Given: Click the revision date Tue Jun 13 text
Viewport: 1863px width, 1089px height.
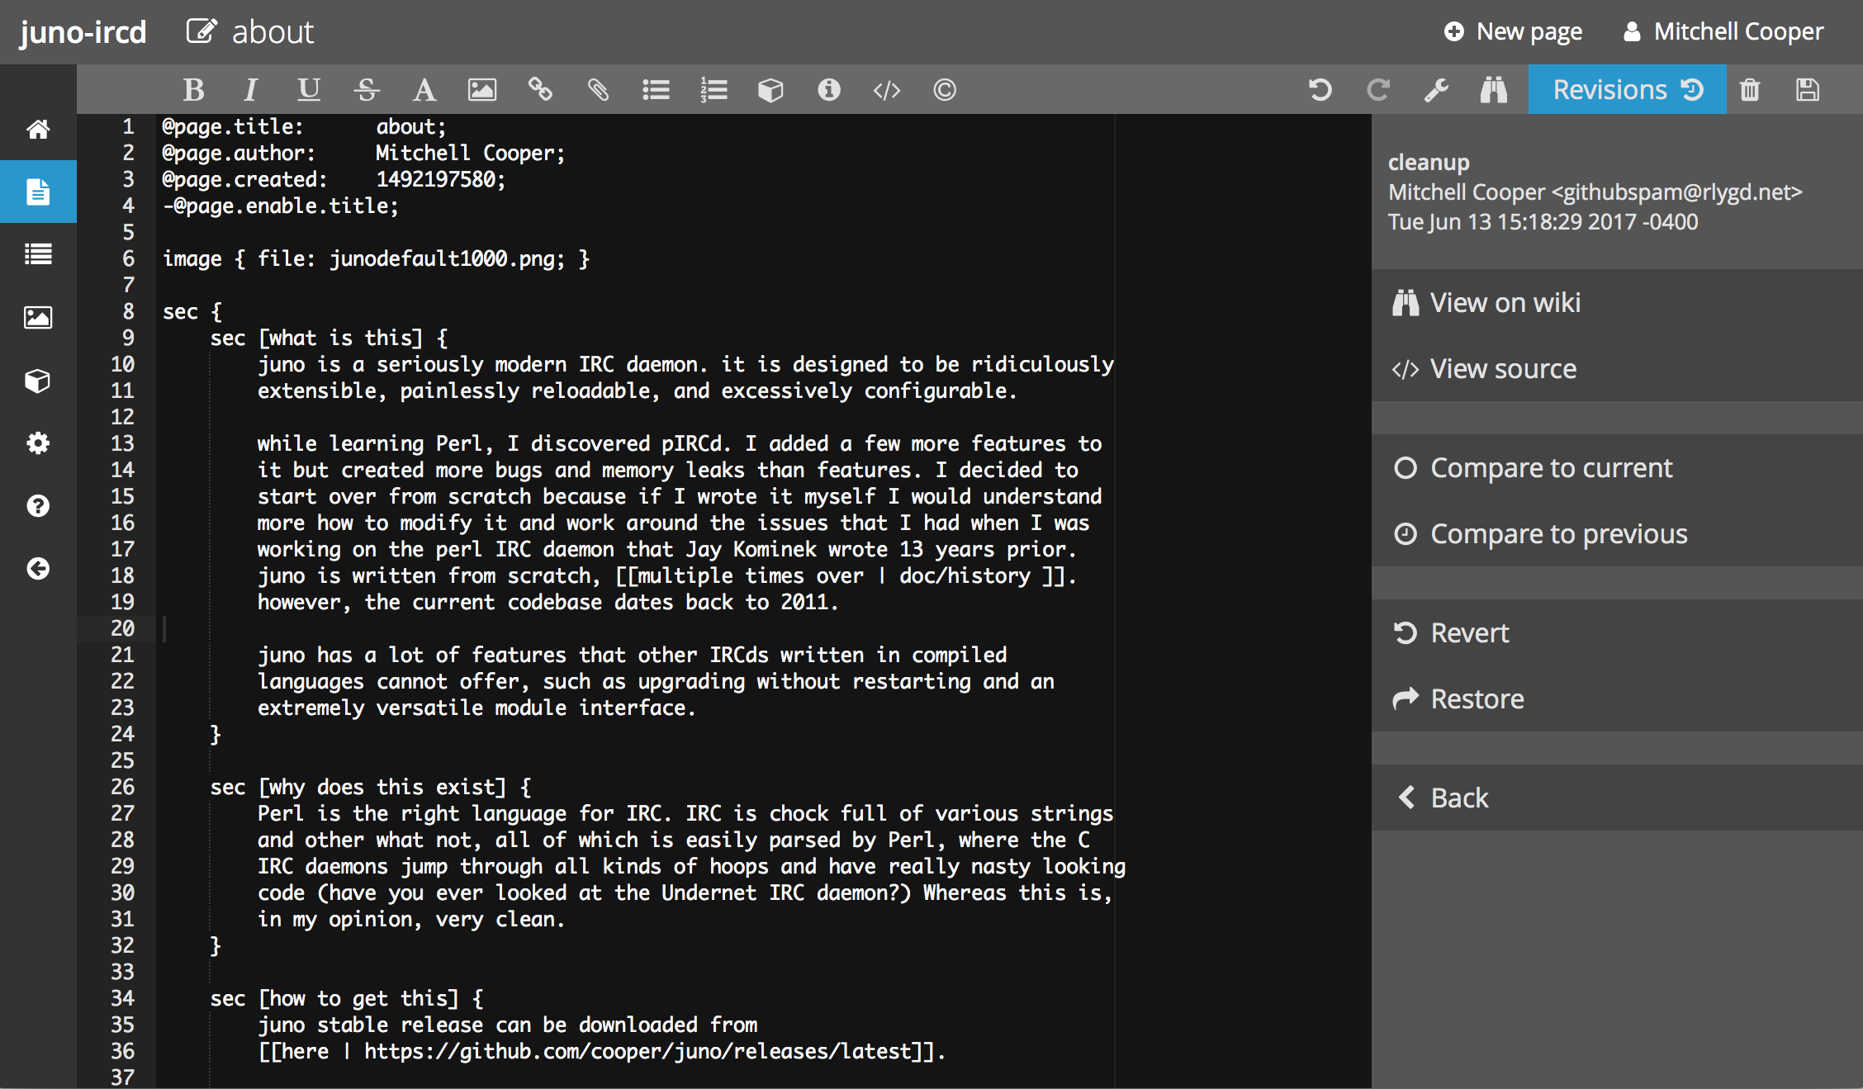Looking at the screenshot, I should [1543, 222].
